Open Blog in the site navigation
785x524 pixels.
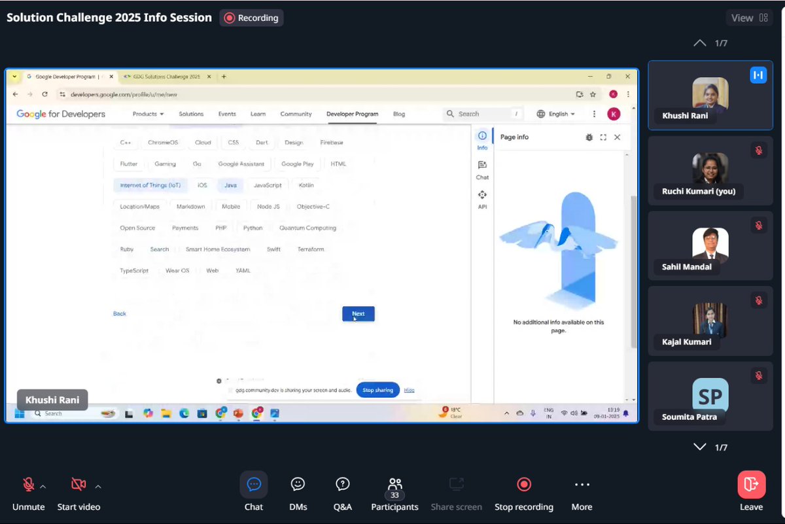(x=399, y=114)
